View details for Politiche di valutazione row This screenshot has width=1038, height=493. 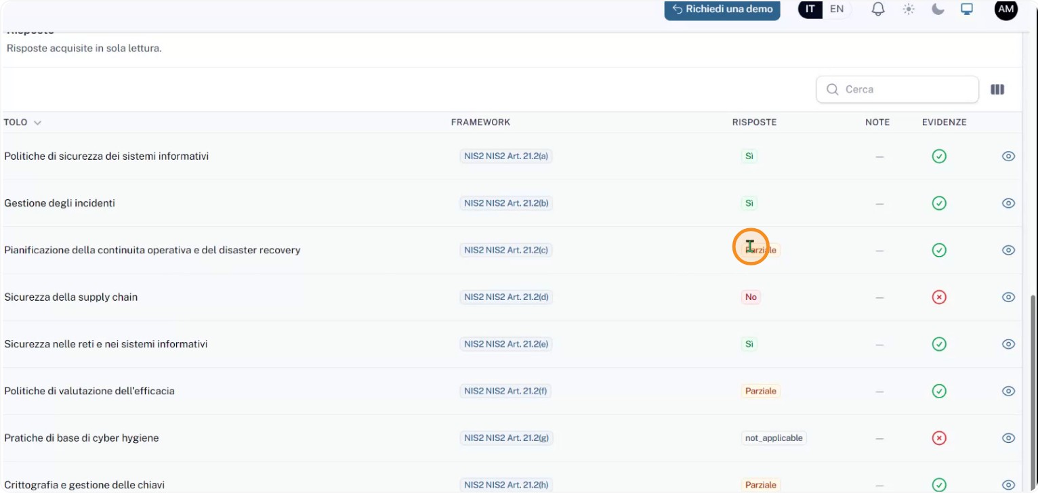(x=1008, y=391)
